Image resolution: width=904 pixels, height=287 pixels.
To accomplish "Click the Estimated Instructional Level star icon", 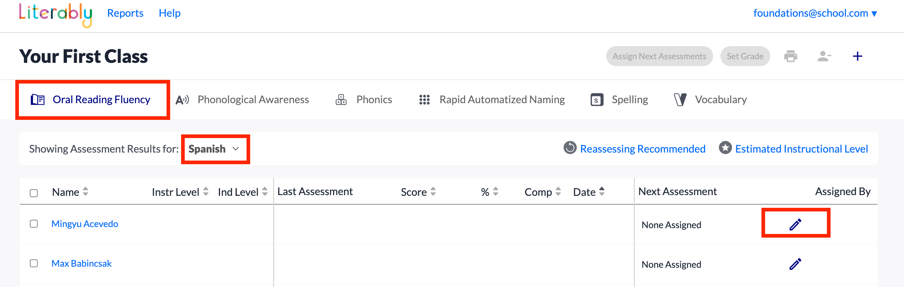I will [x=725, y=148].
